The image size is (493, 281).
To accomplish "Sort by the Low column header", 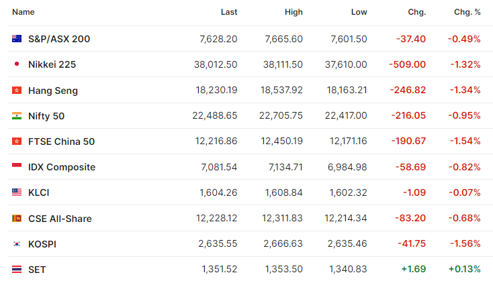I will pos(359,12).
